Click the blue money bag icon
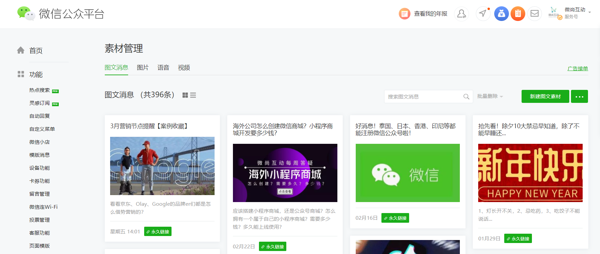 (x=501, y=14)
